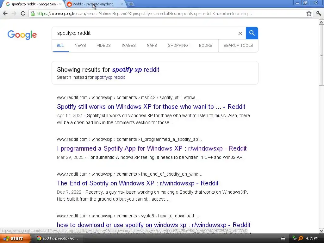Click the page scrollbar down arrow
Viewport: 324px width, 243px height.
pos(321,231)
